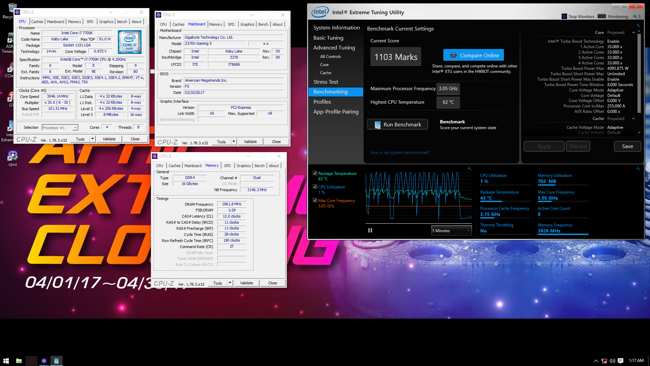Click the settings list vertical scrollbar
Screen dimensions: 650x366
(x=639, y=73)
